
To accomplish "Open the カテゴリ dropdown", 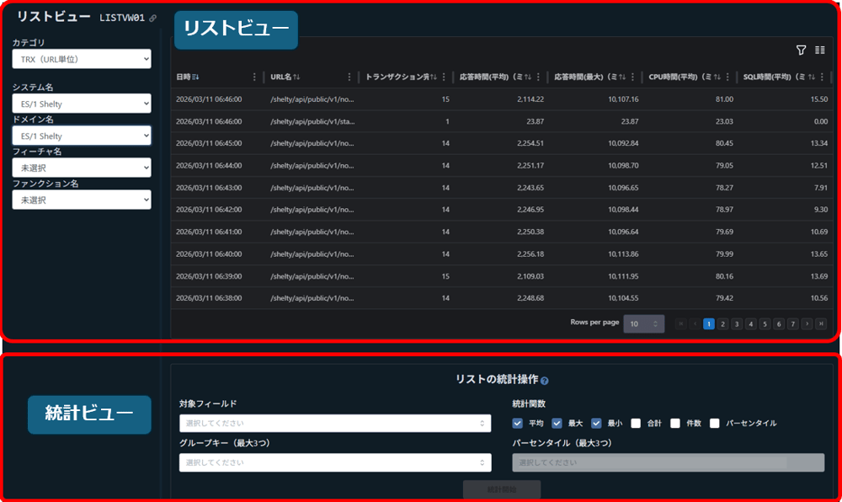I will coord(82,59).
